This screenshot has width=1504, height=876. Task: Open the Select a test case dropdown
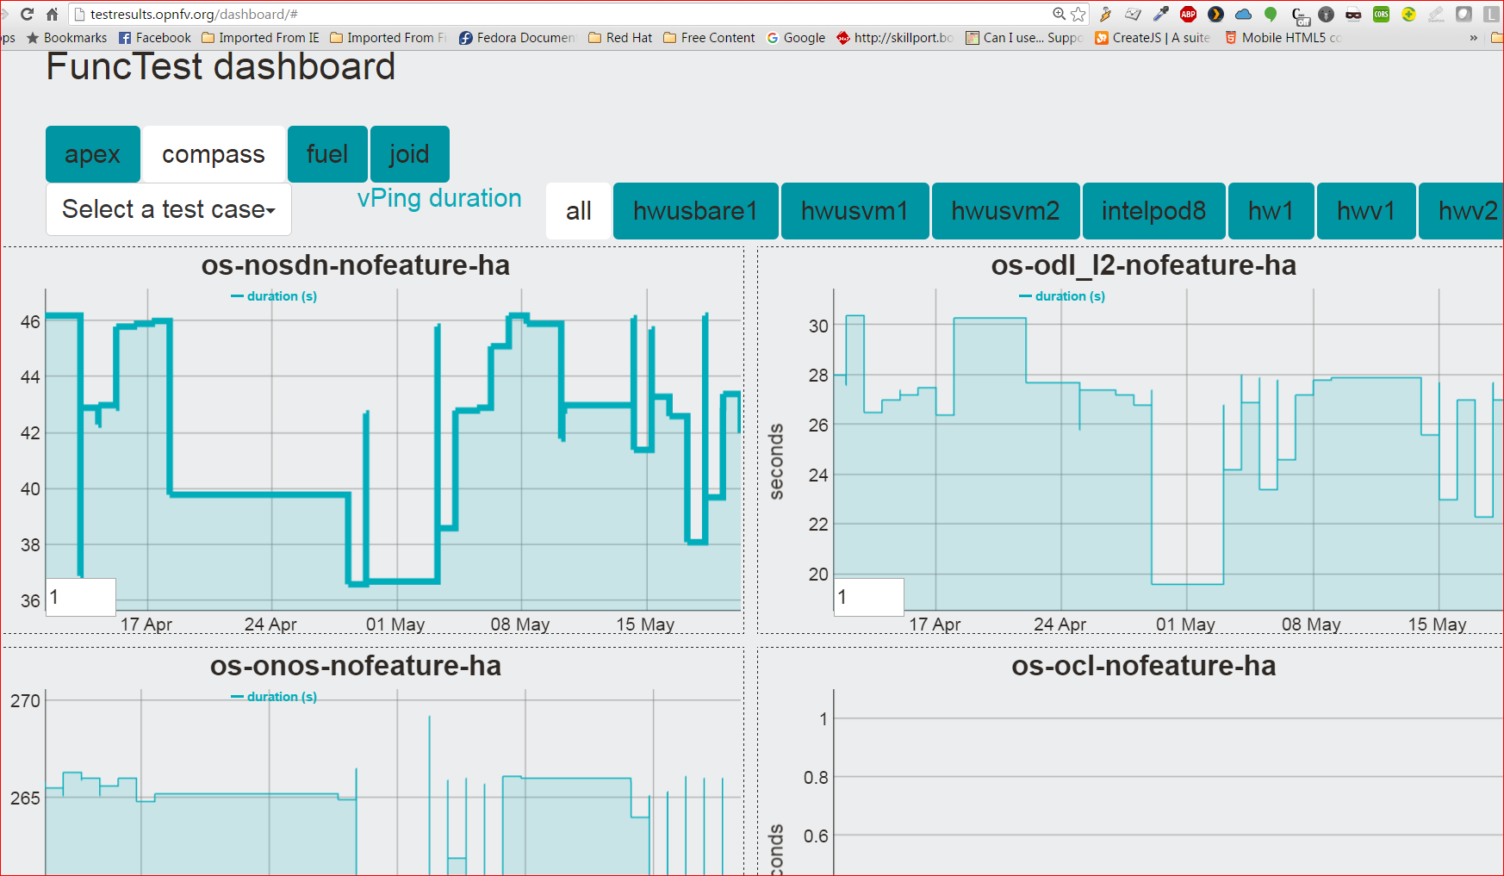pos(168,209)
